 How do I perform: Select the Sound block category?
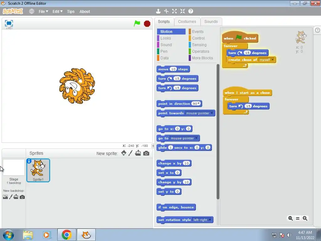pyautogui.click(x=166, y=45)
